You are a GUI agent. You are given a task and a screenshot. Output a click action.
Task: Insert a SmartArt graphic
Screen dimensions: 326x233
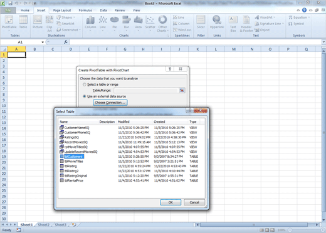66,24
